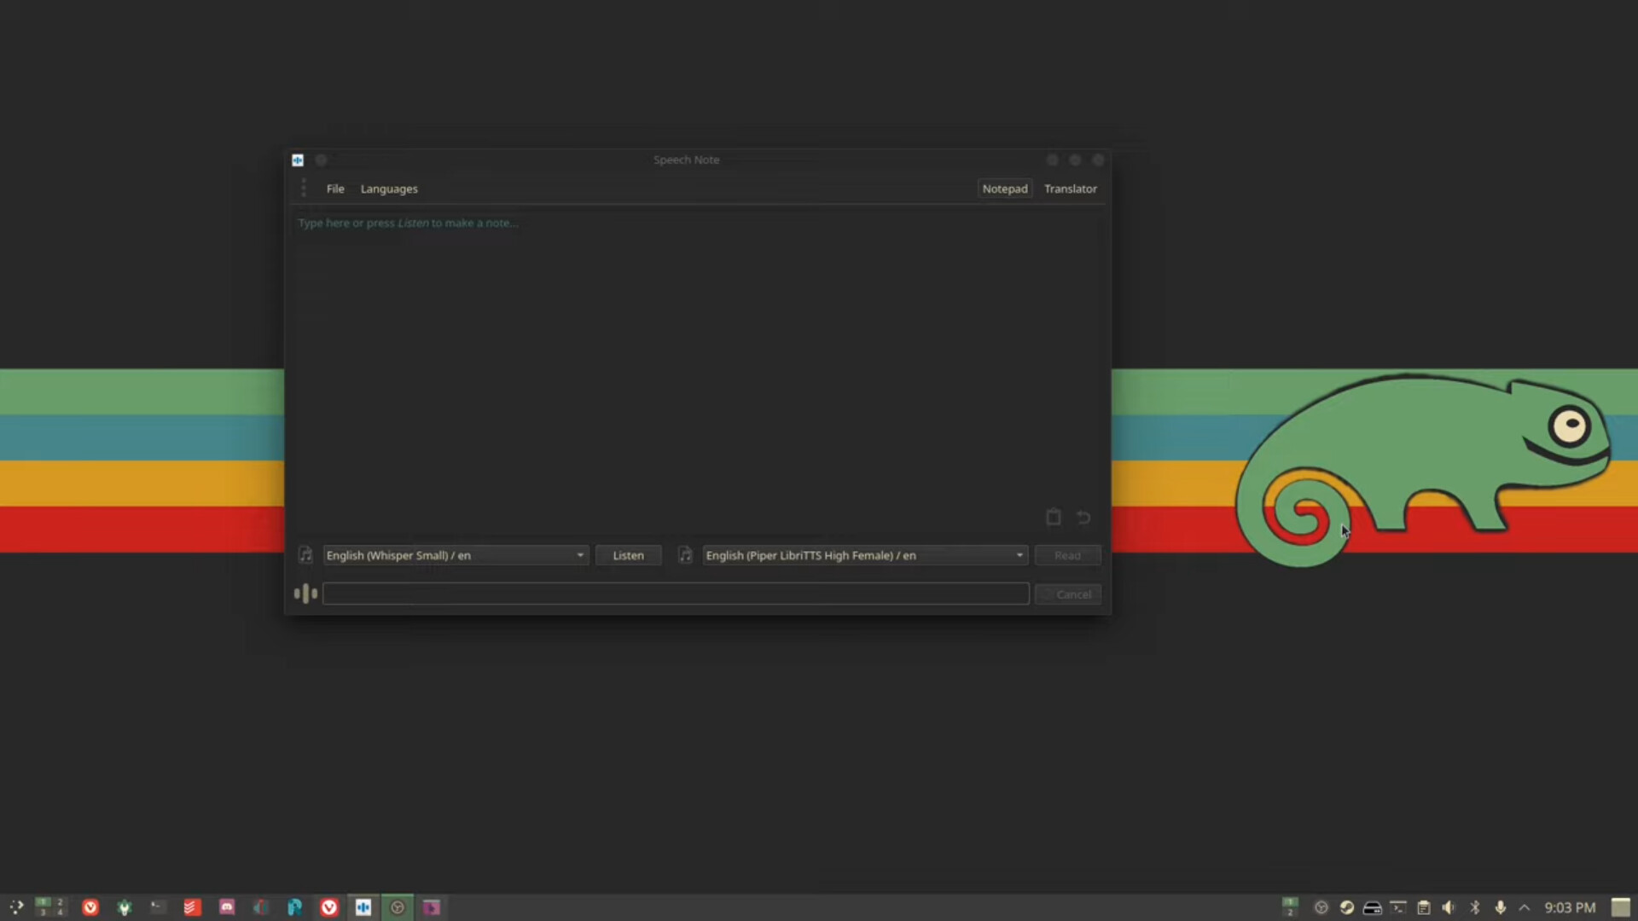Viewport: 1638px width, 921px height.
Task: Click the 9:03 PM clock
Action: click(x=1570, y=907)
